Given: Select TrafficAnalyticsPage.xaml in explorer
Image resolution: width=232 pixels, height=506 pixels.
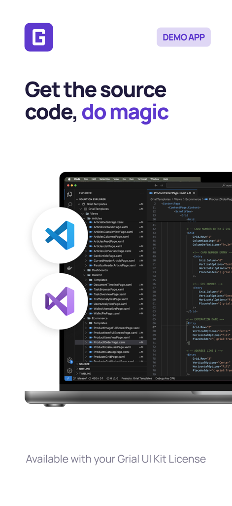Looking at the screenshot, I should (x=111, y=299).
